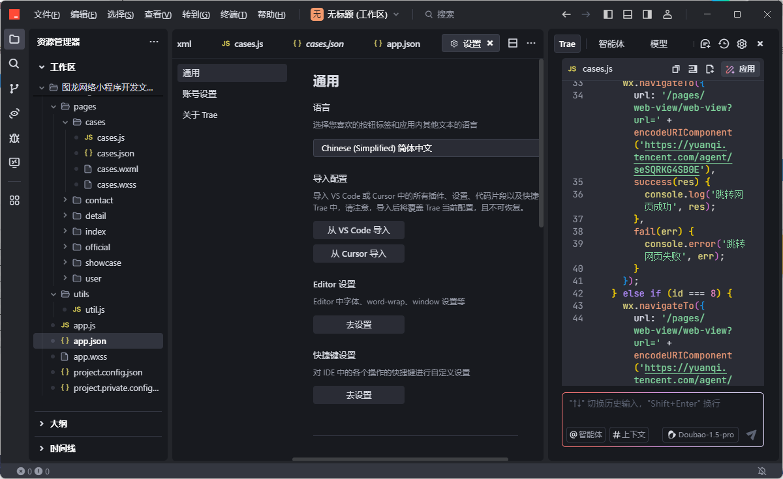Viewport: 783px width, 479px height.
Task: Toggle the primary side bar layout
Action: coord(608,14)
